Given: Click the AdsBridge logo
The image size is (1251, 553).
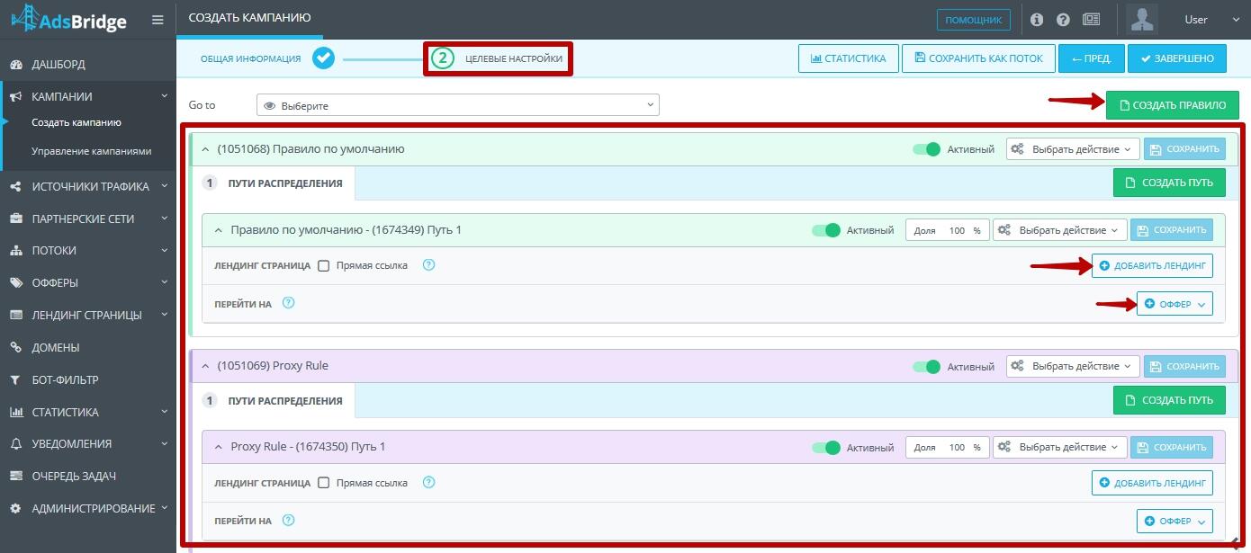Looking at the screenshot, I should (x=68, y=18).
